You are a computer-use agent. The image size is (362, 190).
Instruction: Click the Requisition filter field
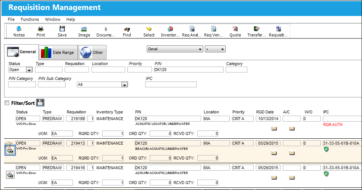[77, 70]
